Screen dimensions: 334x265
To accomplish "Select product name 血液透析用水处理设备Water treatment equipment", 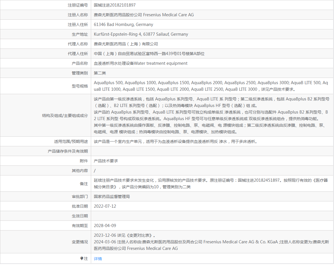I will coord(141,63).
